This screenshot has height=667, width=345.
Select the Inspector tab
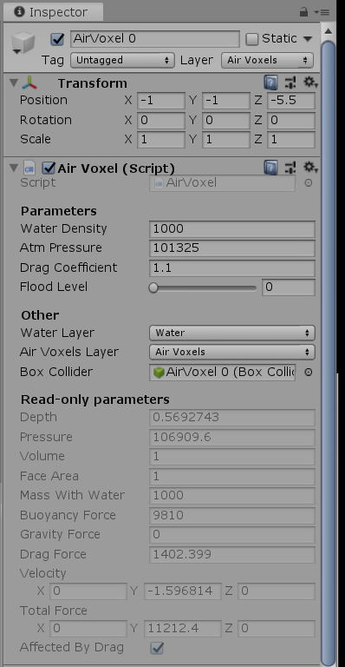(x=52, y=12)
